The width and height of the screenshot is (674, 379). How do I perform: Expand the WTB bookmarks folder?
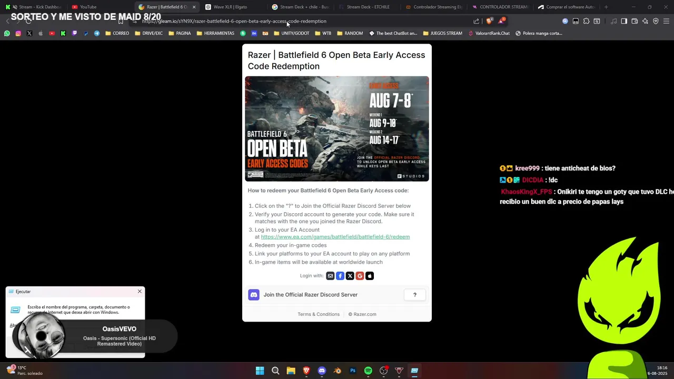tap(323, 33)
